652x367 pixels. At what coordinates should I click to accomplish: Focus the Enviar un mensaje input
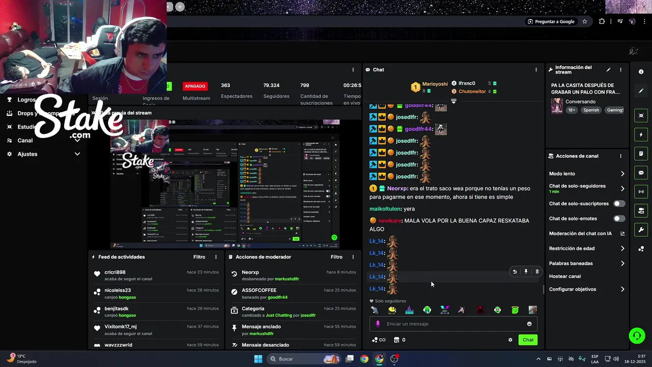pyautogui.click(x=453, y=324)
